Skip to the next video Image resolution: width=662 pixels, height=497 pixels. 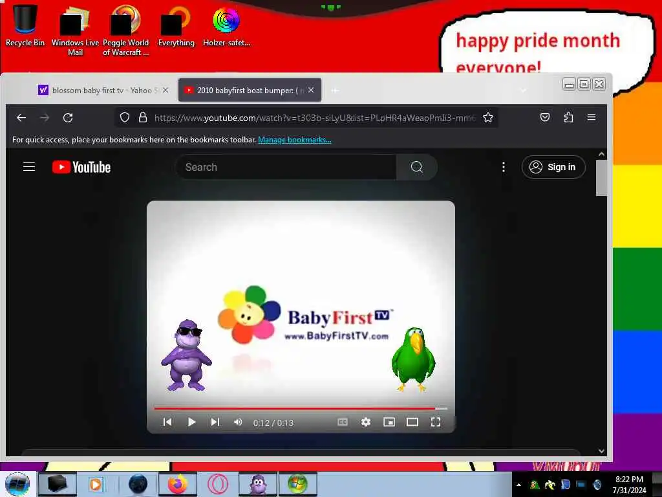tap(215, 422)
